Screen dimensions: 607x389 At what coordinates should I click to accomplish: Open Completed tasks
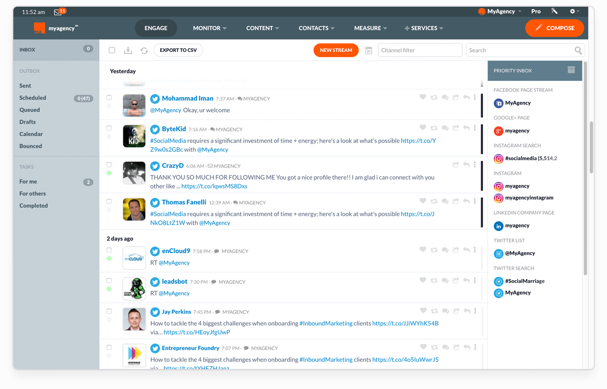point(33,206)
